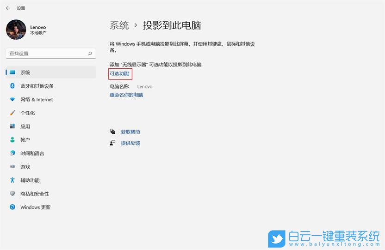Viewport: 385px width, 250px height.
Task: Click the shield privacy icon
Action: coord(12,194)
